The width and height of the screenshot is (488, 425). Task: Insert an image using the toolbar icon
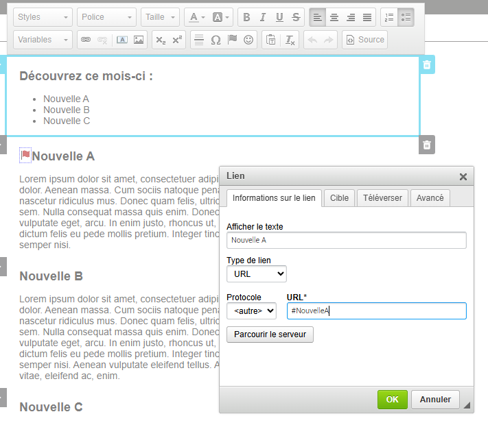coord(139,40)
